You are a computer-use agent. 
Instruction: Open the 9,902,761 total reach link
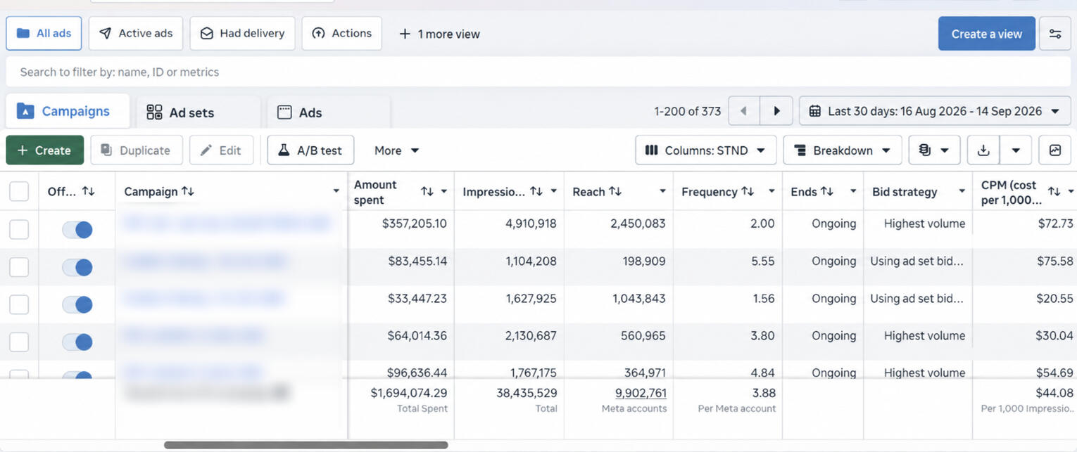[641, 393]
